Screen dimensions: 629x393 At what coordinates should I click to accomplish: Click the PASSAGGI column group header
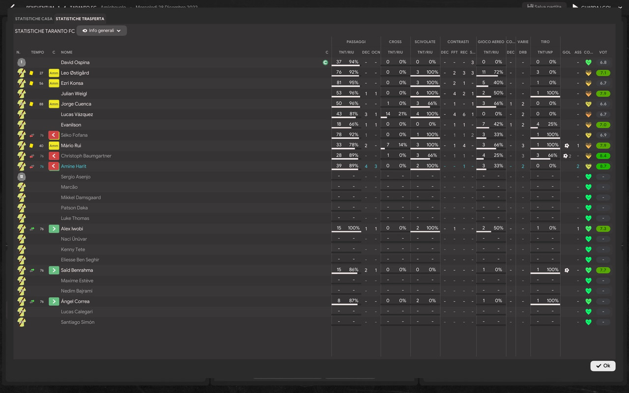point(356,42)
